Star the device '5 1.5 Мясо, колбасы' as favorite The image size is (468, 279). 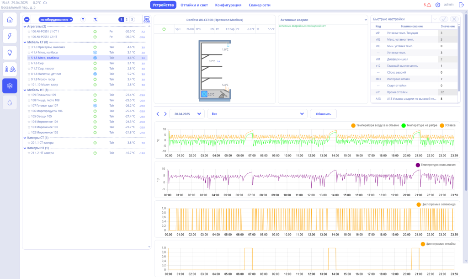click(28, 58)
